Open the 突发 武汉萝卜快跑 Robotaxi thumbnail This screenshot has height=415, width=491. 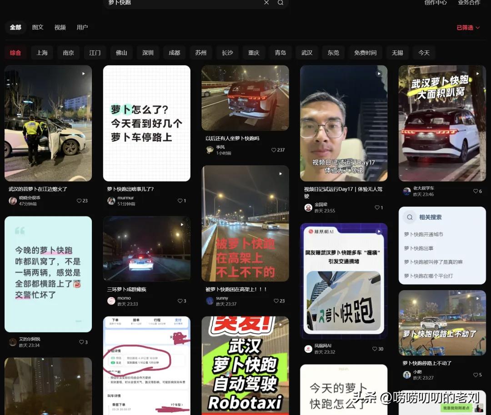click(245, 366)
